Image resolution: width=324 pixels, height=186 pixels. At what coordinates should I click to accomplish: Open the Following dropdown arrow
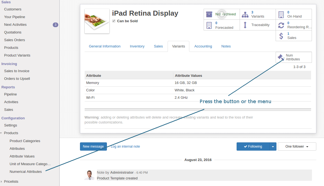(273, 146)
